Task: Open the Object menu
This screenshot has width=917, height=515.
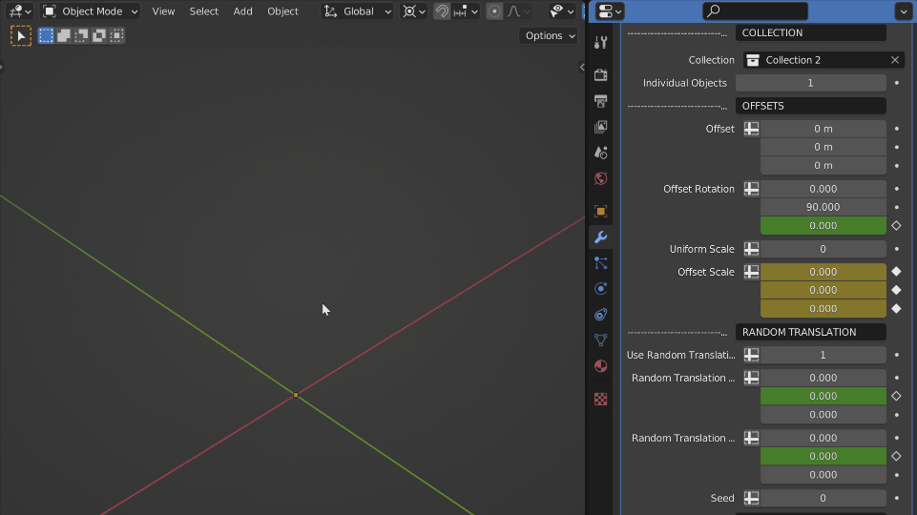Action: 282,11
